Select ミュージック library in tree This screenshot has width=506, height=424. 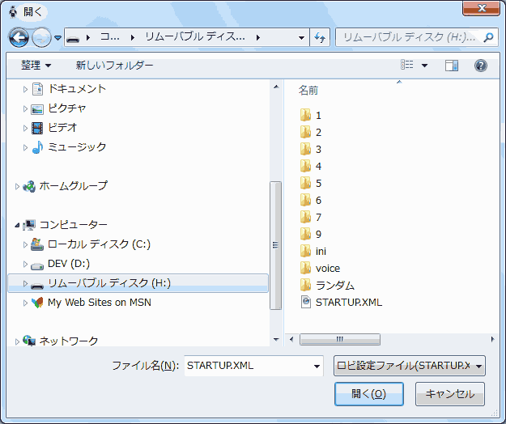coord(77,147)
